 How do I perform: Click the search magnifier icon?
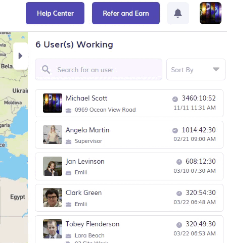coord(46,70)
